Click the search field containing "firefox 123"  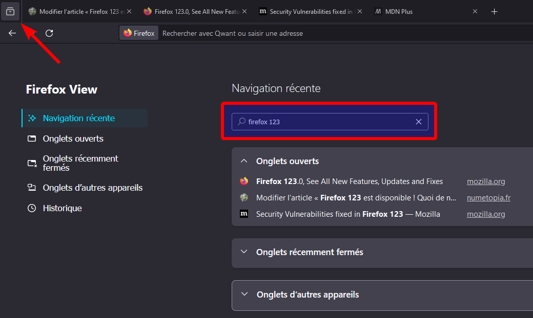(x=330, y=122)
